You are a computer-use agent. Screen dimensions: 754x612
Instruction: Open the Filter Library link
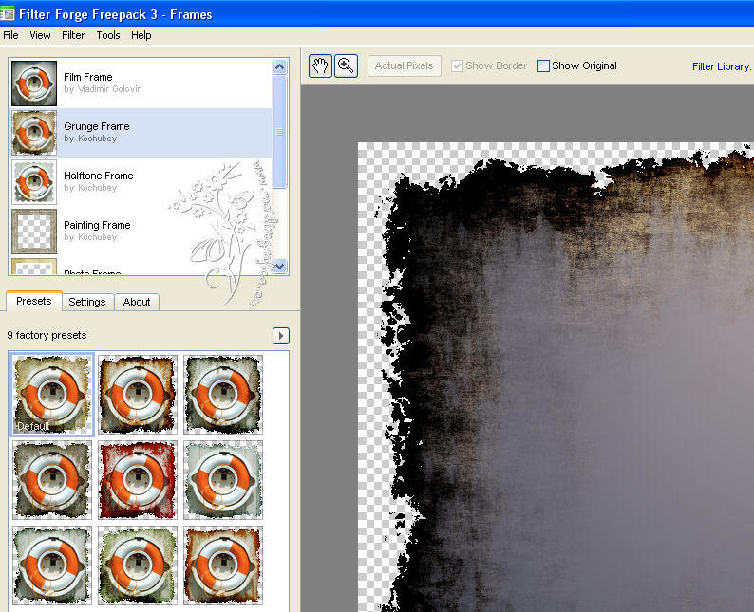[x=723, y=66]
